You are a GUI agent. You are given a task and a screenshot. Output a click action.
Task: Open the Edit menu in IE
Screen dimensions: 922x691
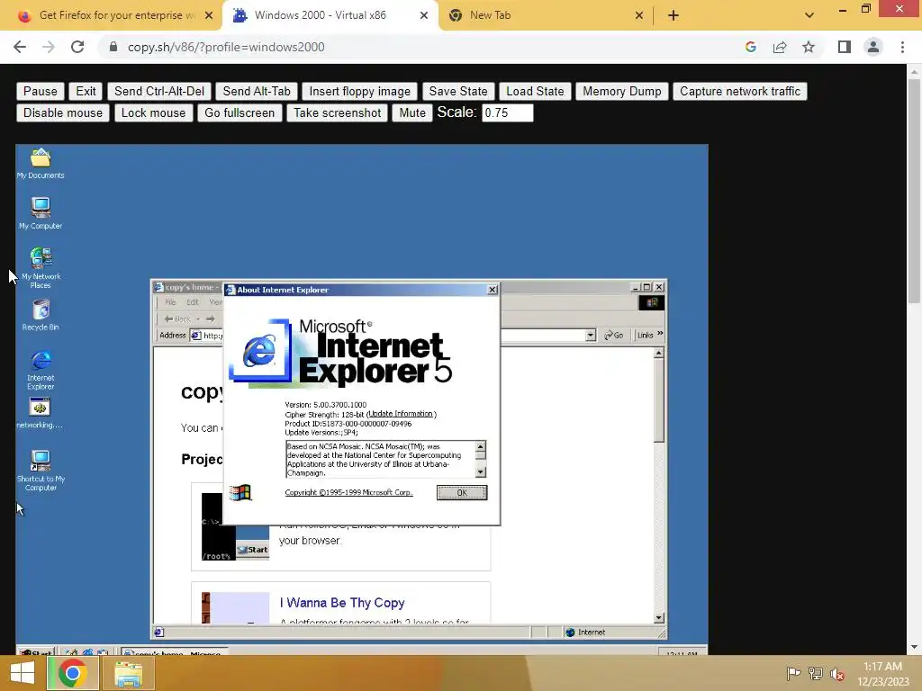coord(193,302)
